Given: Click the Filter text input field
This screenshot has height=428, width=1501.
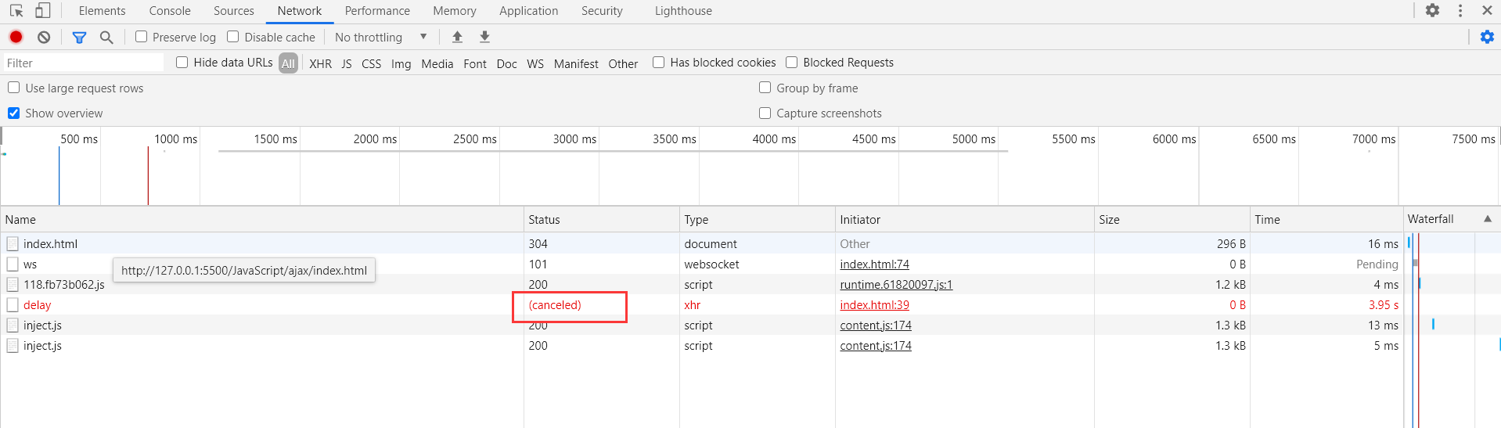Looking at the screenshot, I should click(82, 63).
